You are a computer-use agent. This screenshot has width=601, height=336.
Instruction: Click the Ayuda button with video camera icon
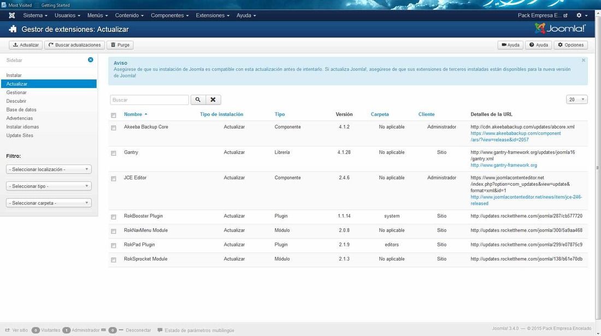pos(510,45)
